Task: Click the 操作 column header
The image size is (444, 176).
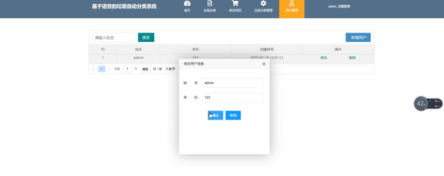Action: [338, 49]
